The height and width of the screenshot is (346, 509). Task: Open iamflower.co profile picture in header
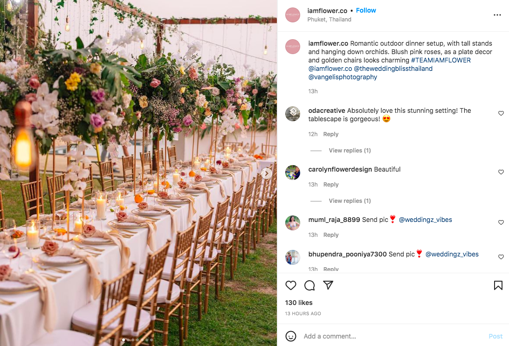click(x=292, y=15)
